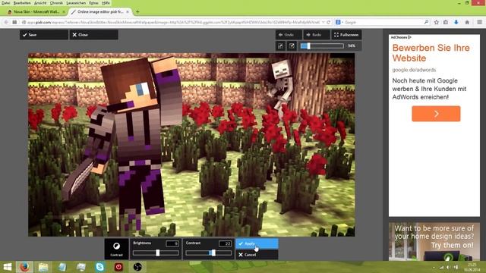Click the Contrast slider track

[x=209, y=253]
